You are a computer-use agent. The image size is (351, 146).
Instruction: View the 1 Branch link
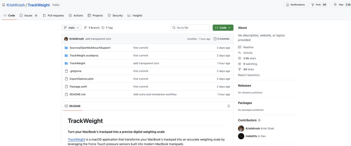tap(92, 28)
